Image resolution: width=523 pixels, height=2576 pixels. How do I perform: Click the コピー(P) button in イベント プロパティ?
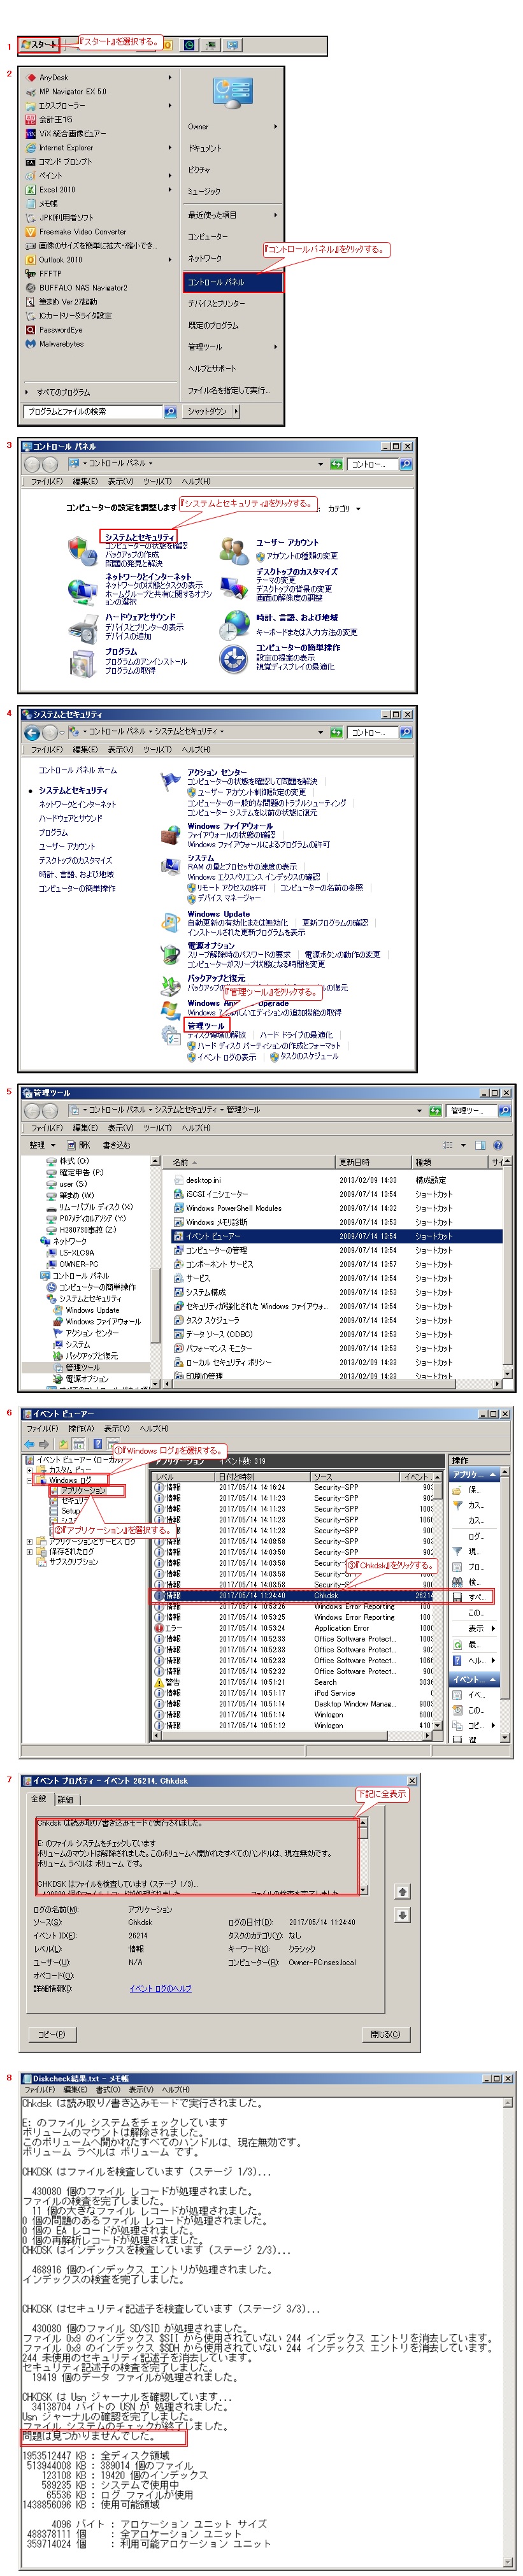coord(51,2034)
